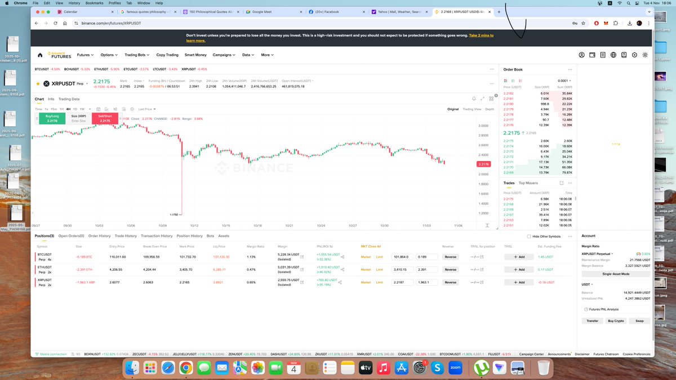Open the account profile icon
Screen dimensions: 676x380
tap(581, 55)
